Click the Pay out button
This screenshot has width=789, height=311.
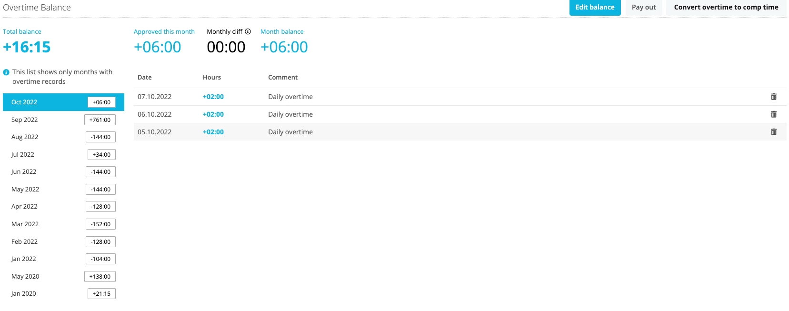pyautogui.click(x=644, y=8)
